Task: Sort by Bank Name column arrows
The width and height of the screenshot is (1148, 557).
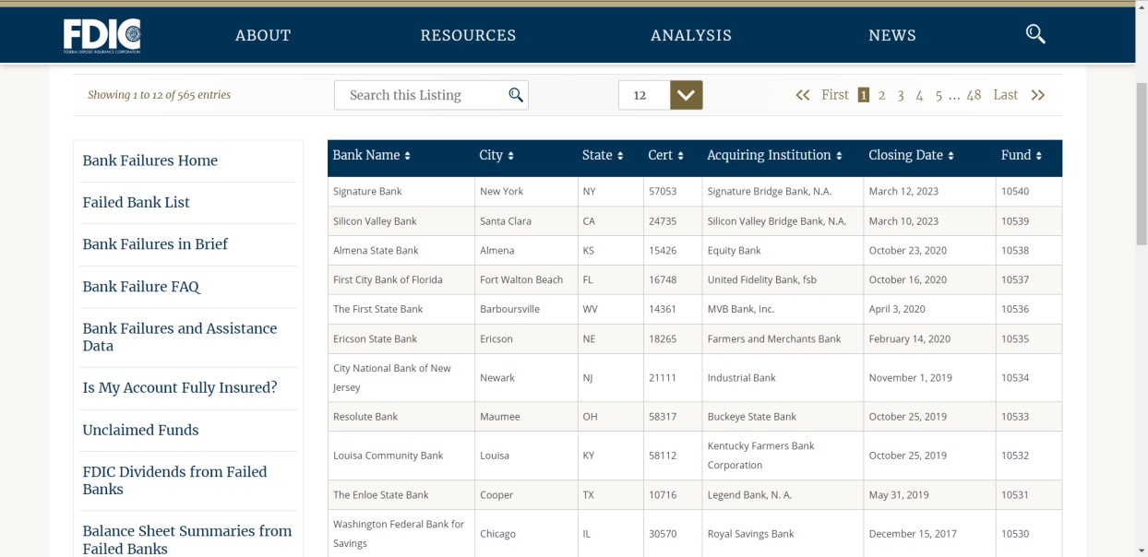Action: 407,156
